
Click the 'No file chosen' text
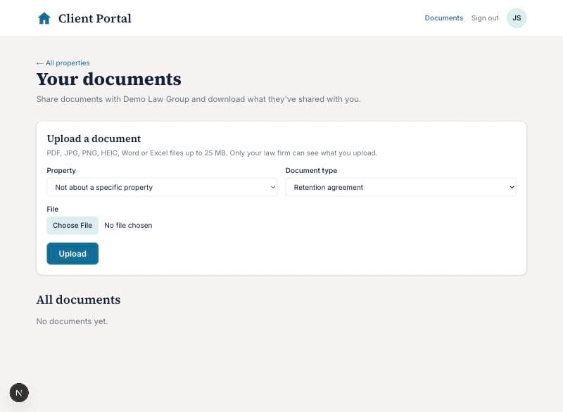click(x=128, y=225)
